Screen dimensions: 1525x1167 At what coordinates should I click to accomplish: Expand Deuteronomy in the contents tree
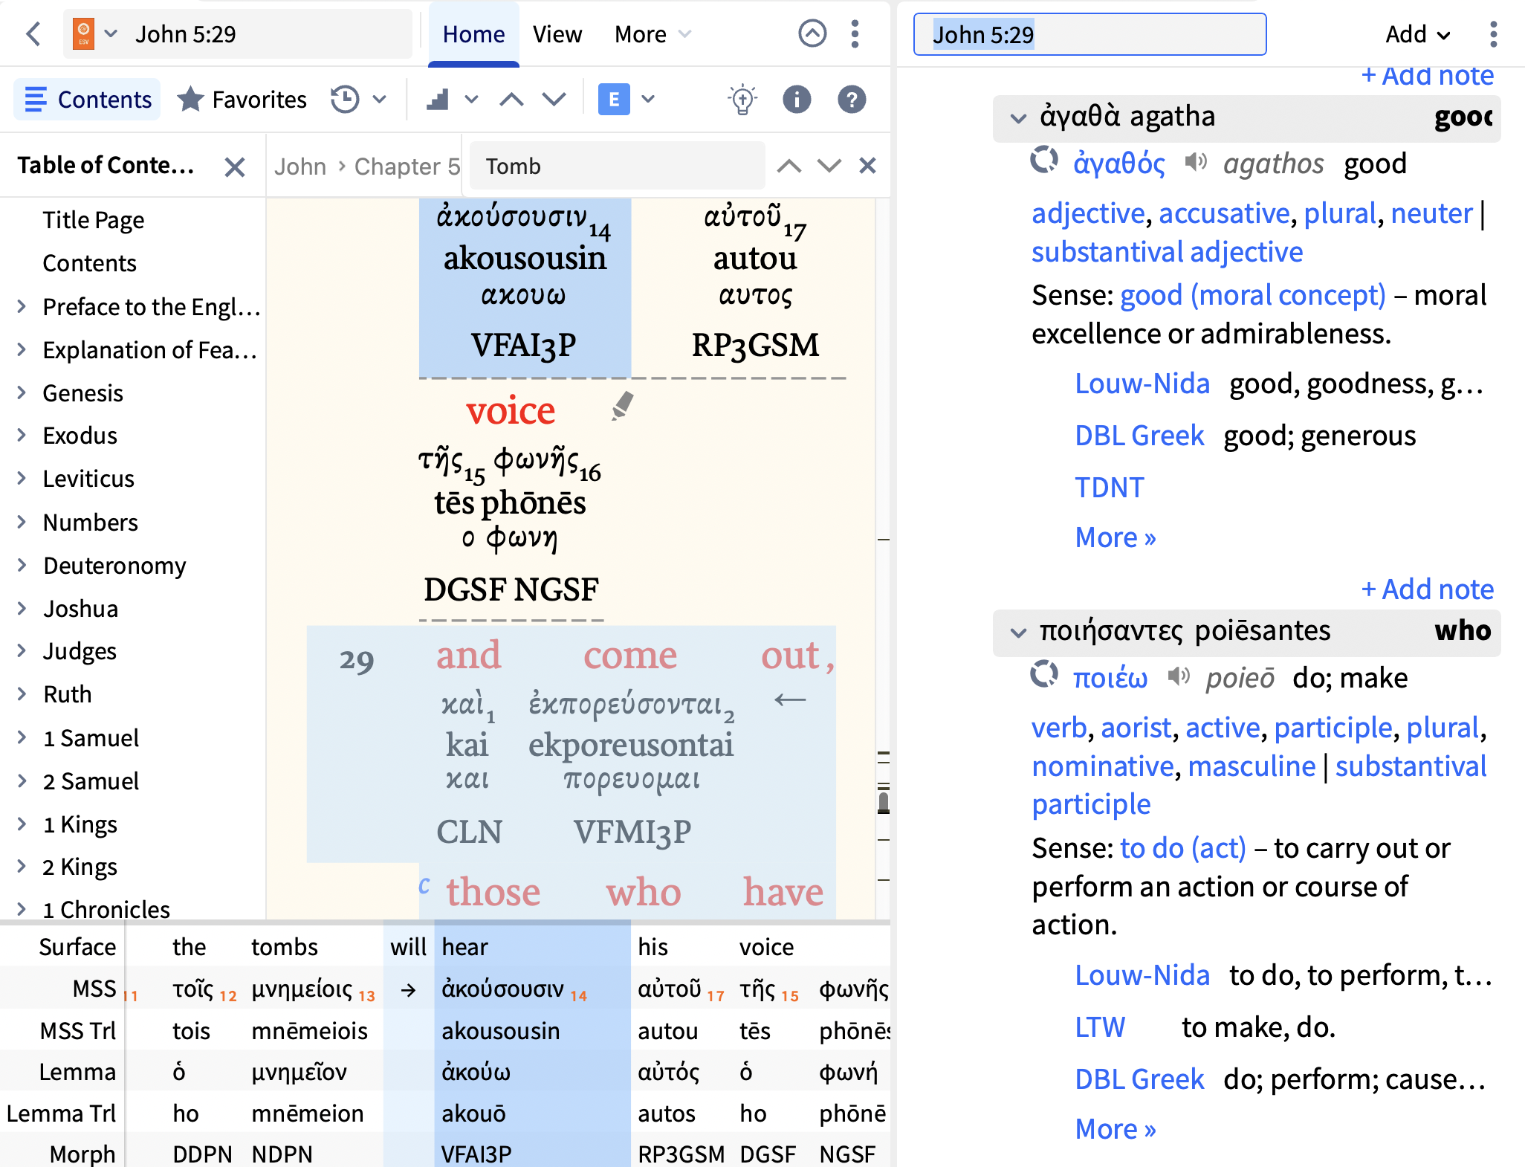22,565
